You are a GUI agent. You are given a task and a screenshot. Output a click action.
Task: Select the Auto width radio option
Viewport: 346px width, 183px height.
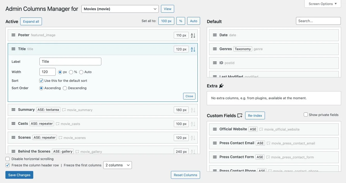tap(81, 72)
